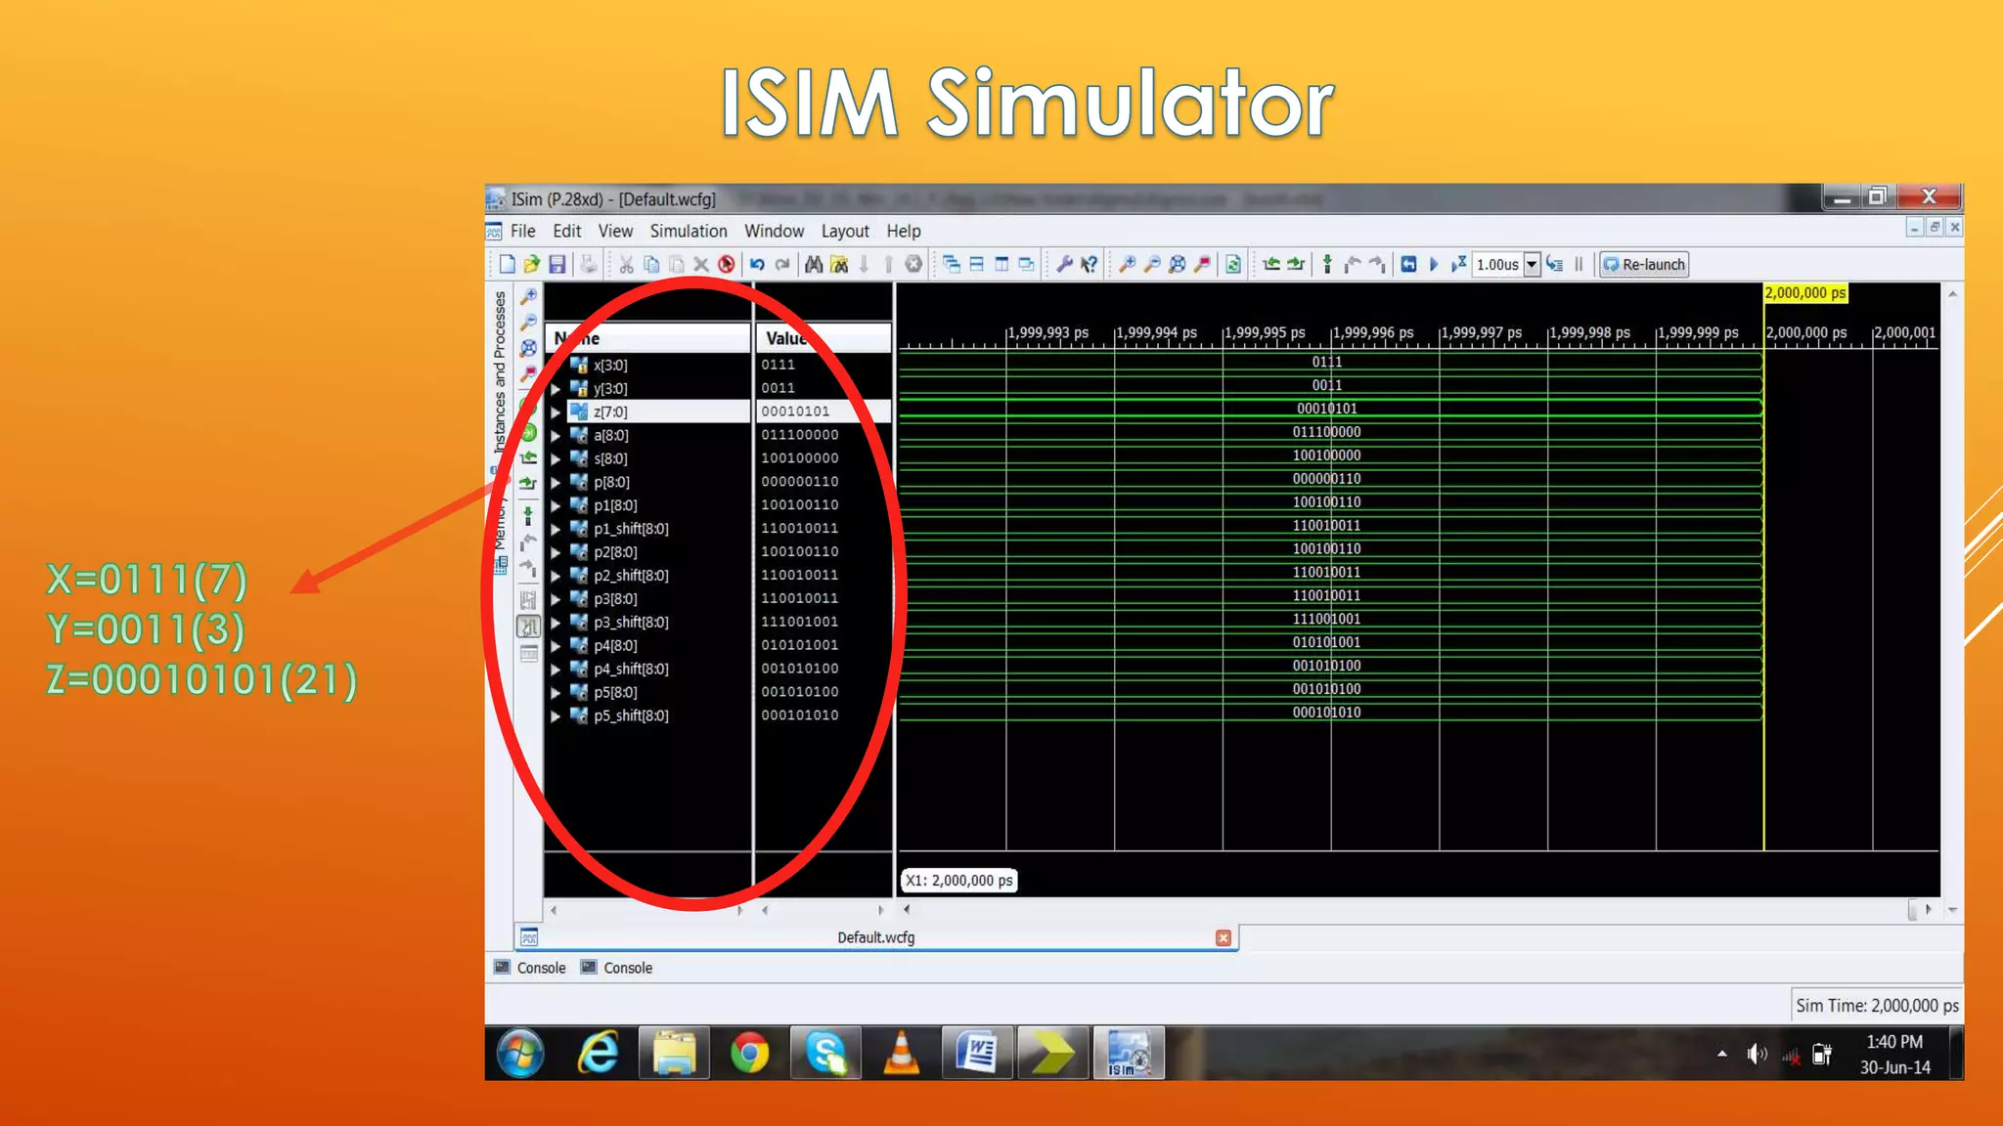Open the run time units dropdown
Viewport: 2003px width, 1126px height.
1533,264
